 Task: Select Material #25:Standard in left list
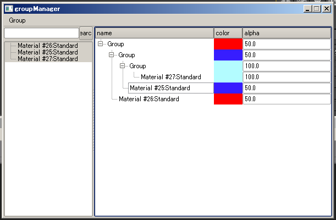(x=48, y=52)
